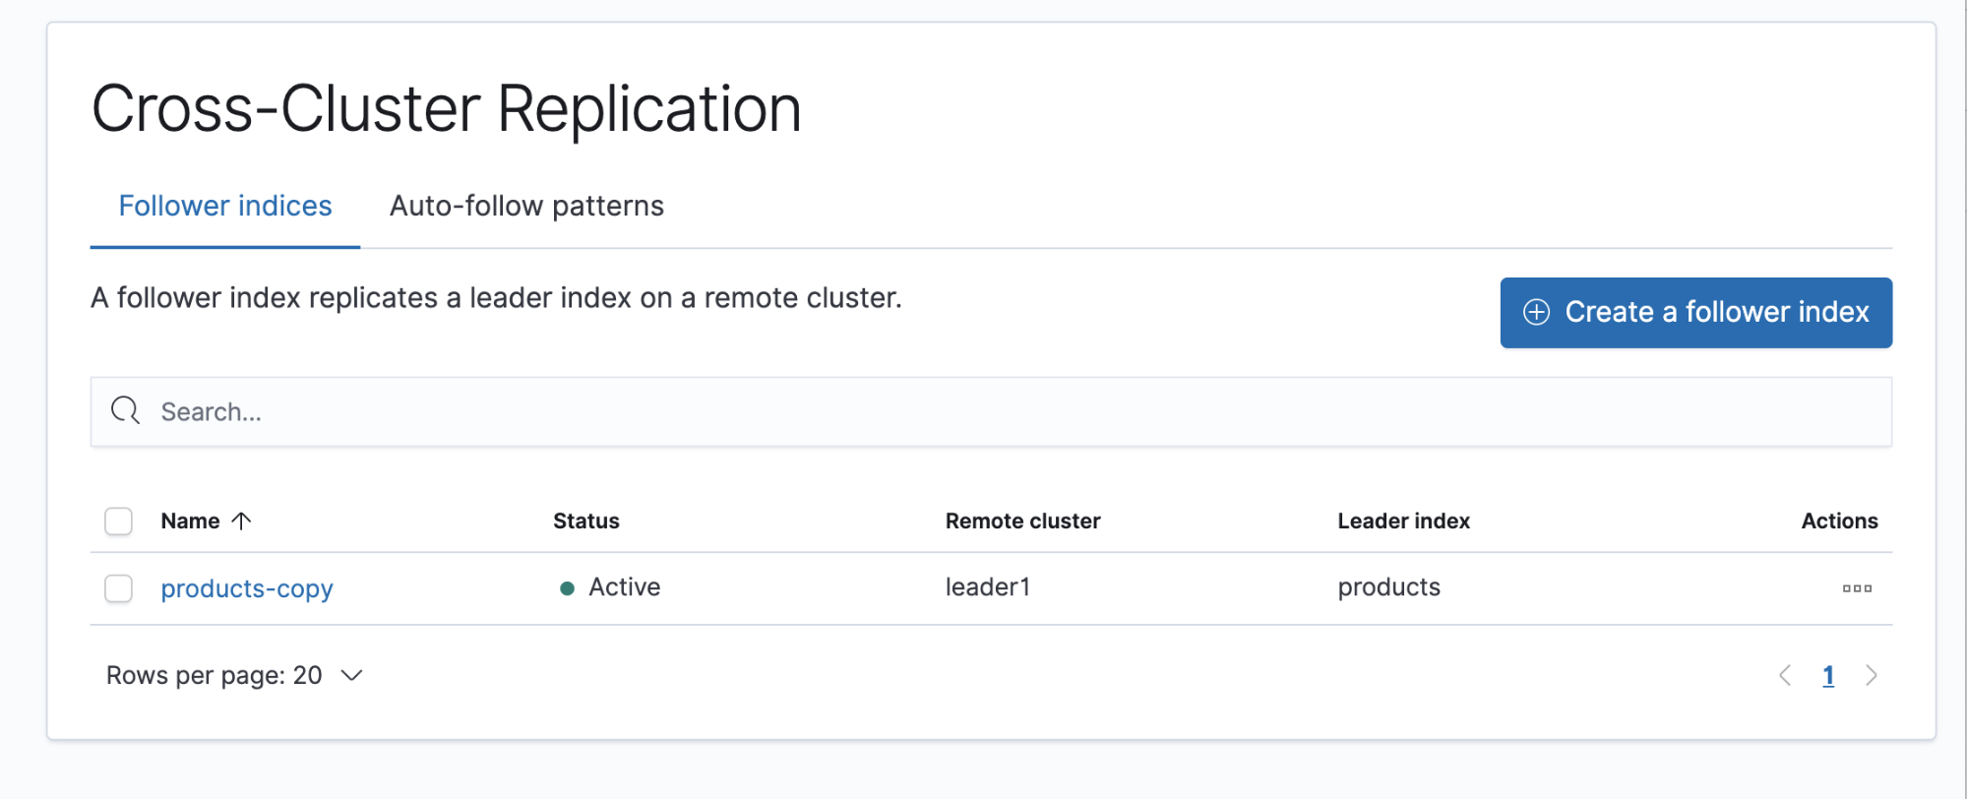Switch to the Follower indices tab
This screenshot has width=1967, height=799.
(225, 206)
